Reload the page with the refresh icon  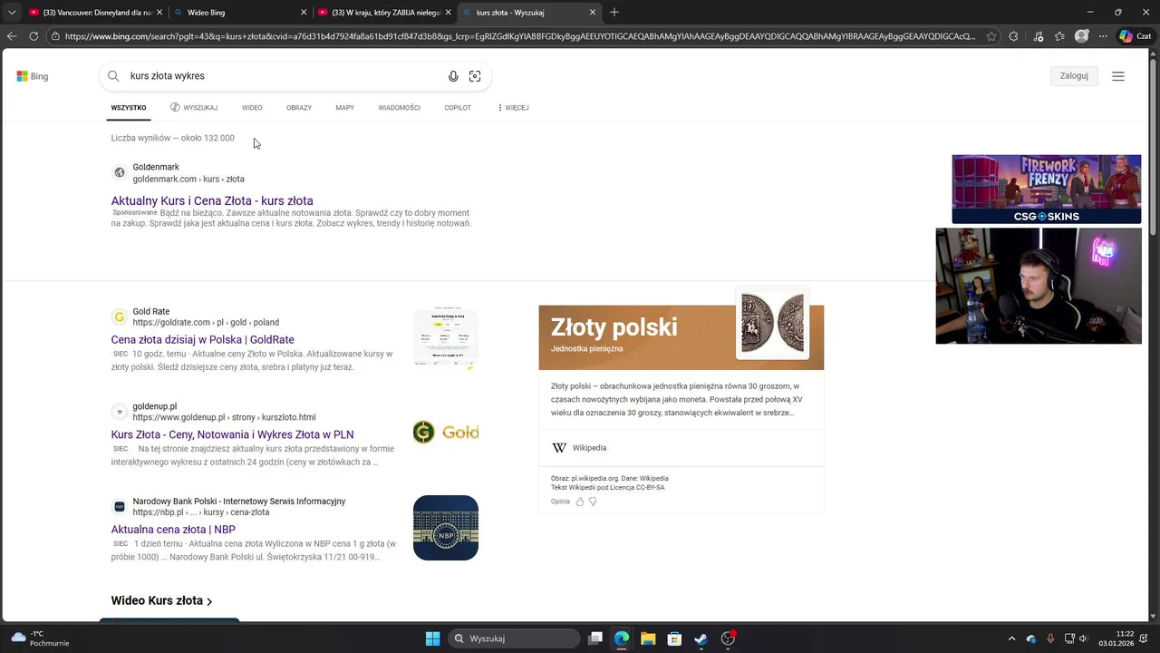click(x=34, y=36)
